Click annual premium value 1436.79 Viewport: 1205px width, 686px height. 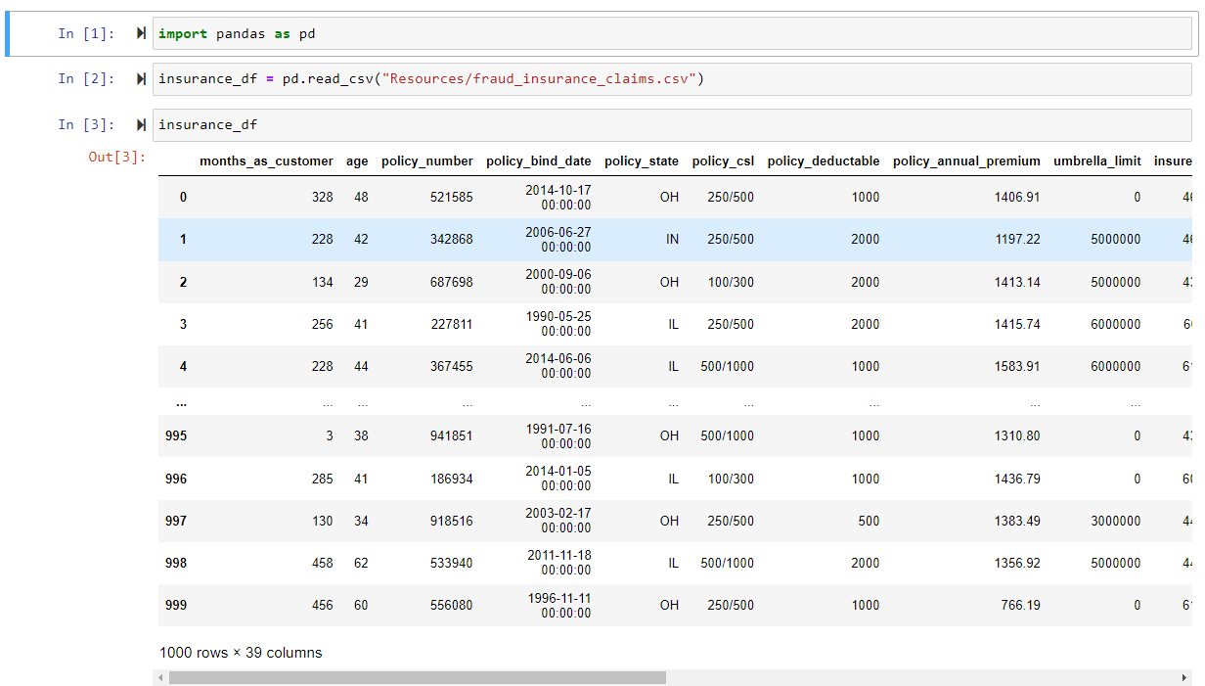[1017, 479]
